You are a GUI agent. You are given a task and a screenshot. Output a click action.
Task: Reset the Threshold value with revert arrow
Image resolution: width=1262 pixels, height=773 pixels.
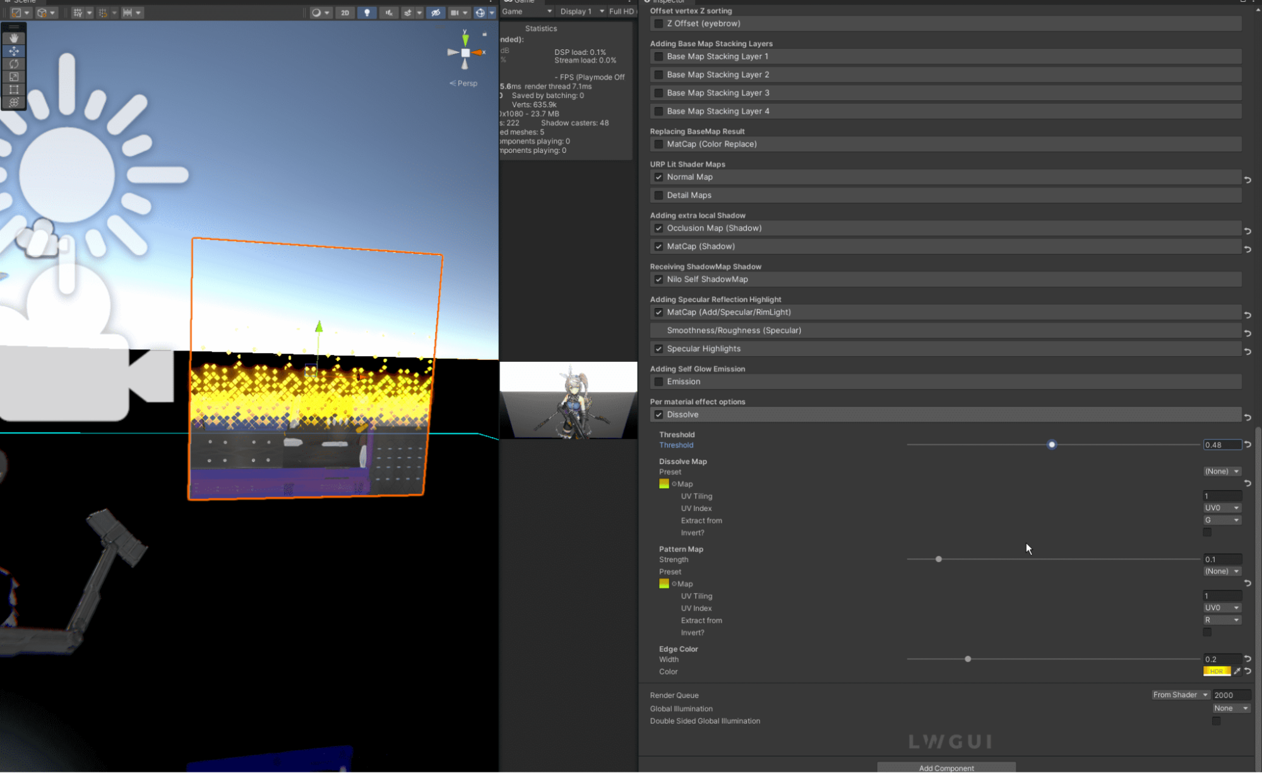click(1248, 445)
